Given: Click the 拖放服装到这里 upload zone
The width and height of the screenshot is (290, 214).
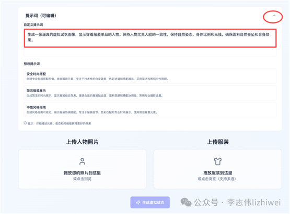Looking at the screenshot, I should (218, 169).
